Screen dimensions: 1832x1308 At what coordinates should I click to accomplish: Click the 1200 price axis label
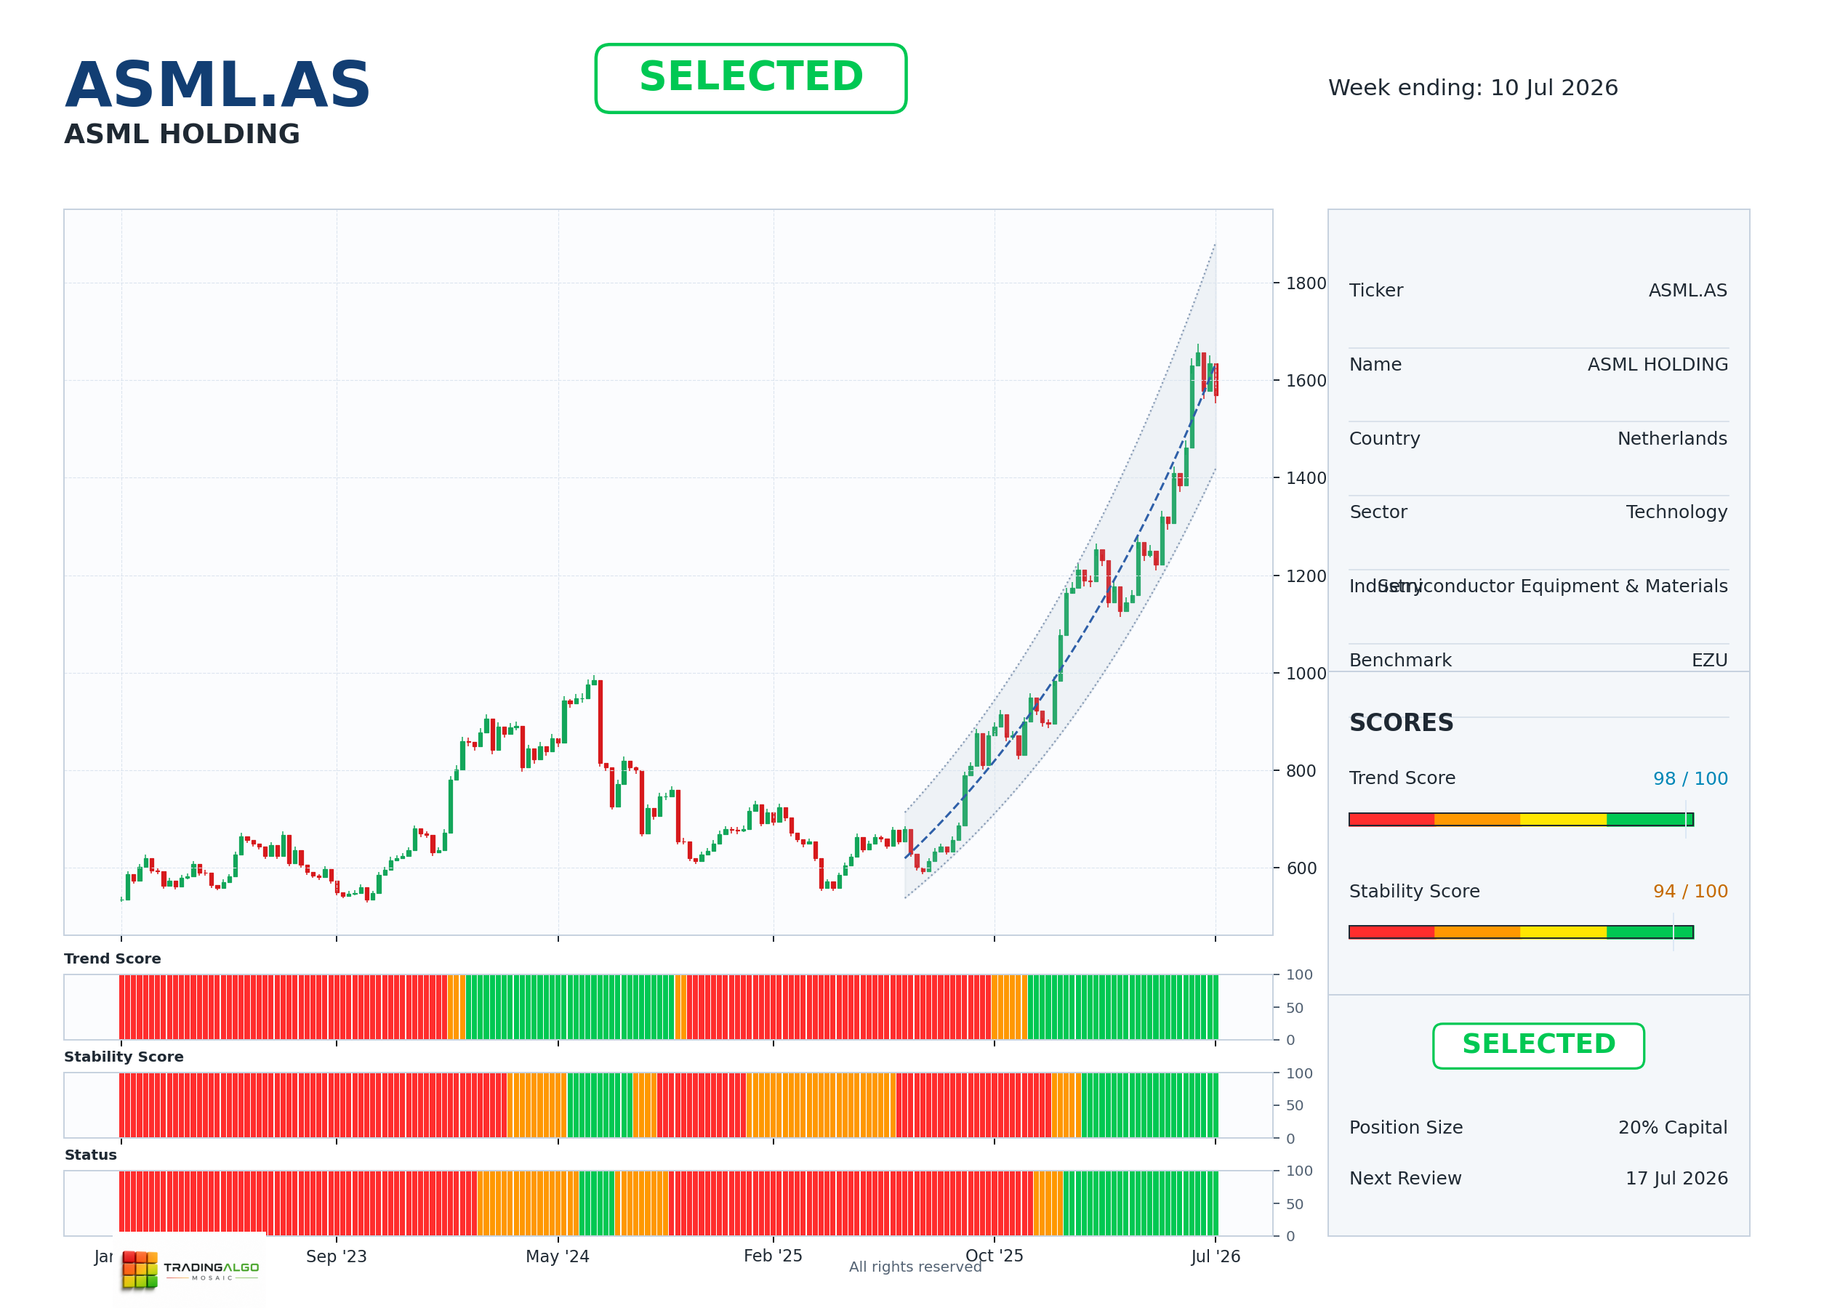point(1306,577)
